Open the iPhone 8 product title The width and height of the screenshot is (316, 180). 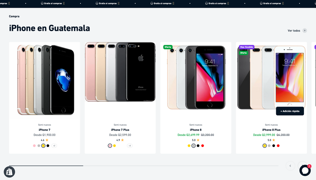pyautogui.click(x=196, y=130)
